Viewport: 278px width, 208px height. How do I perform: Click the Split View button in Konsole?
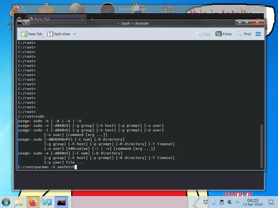coord(59,34)
